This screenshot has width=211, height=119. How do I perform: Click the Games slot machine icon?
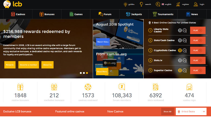click(71, 14)
